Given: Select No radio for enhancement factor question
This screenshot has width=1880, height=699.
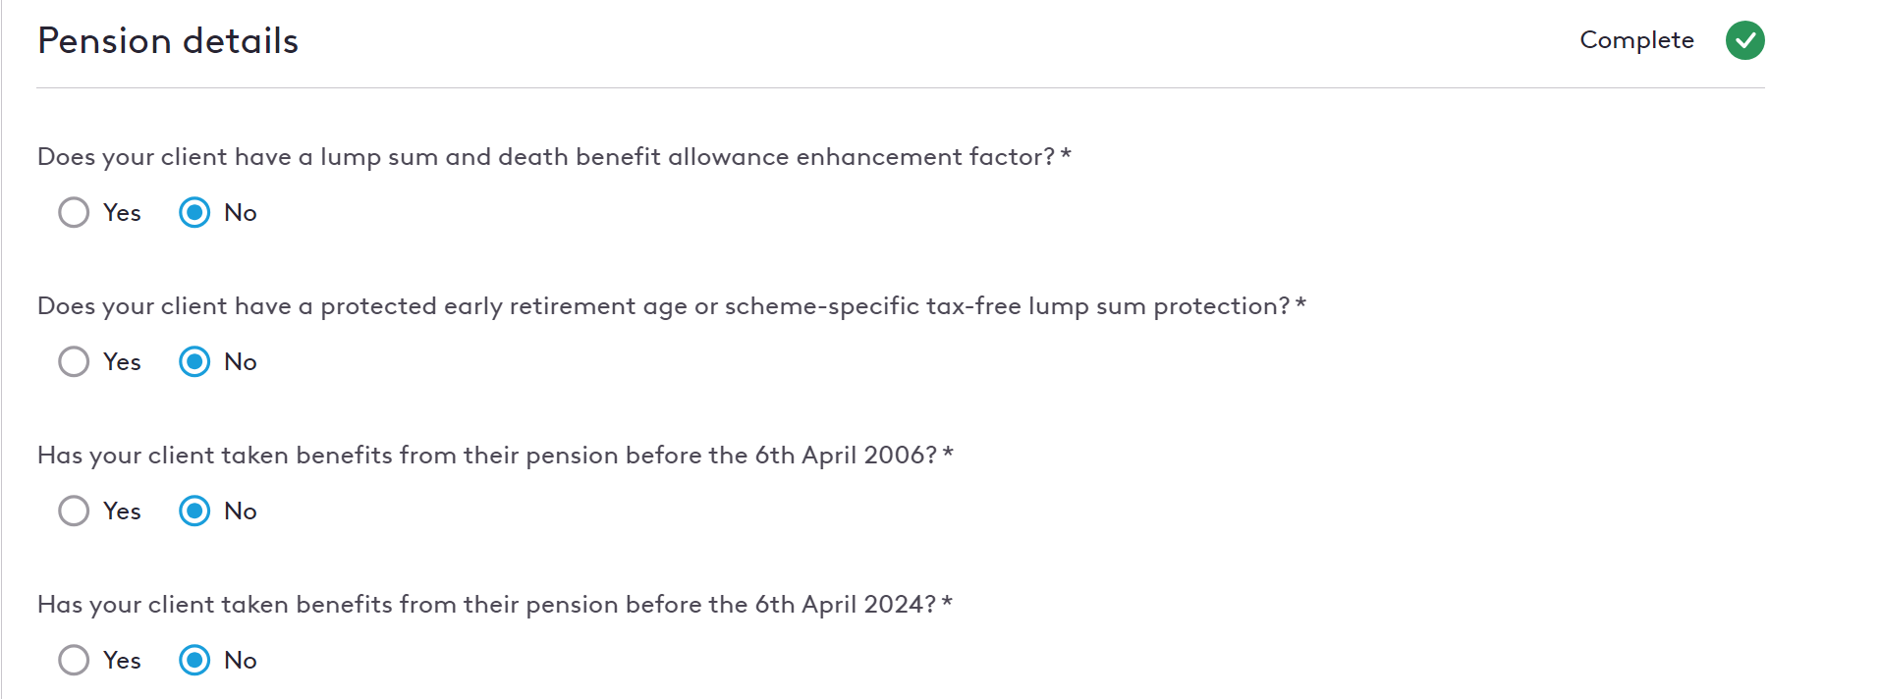Looking at the screenshot, I should click(194, 212).
